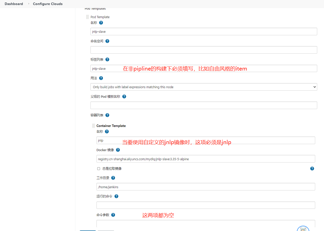Click the Configure Clouds breadcrumb
The image size is (324, 231).
click(48, 4)
